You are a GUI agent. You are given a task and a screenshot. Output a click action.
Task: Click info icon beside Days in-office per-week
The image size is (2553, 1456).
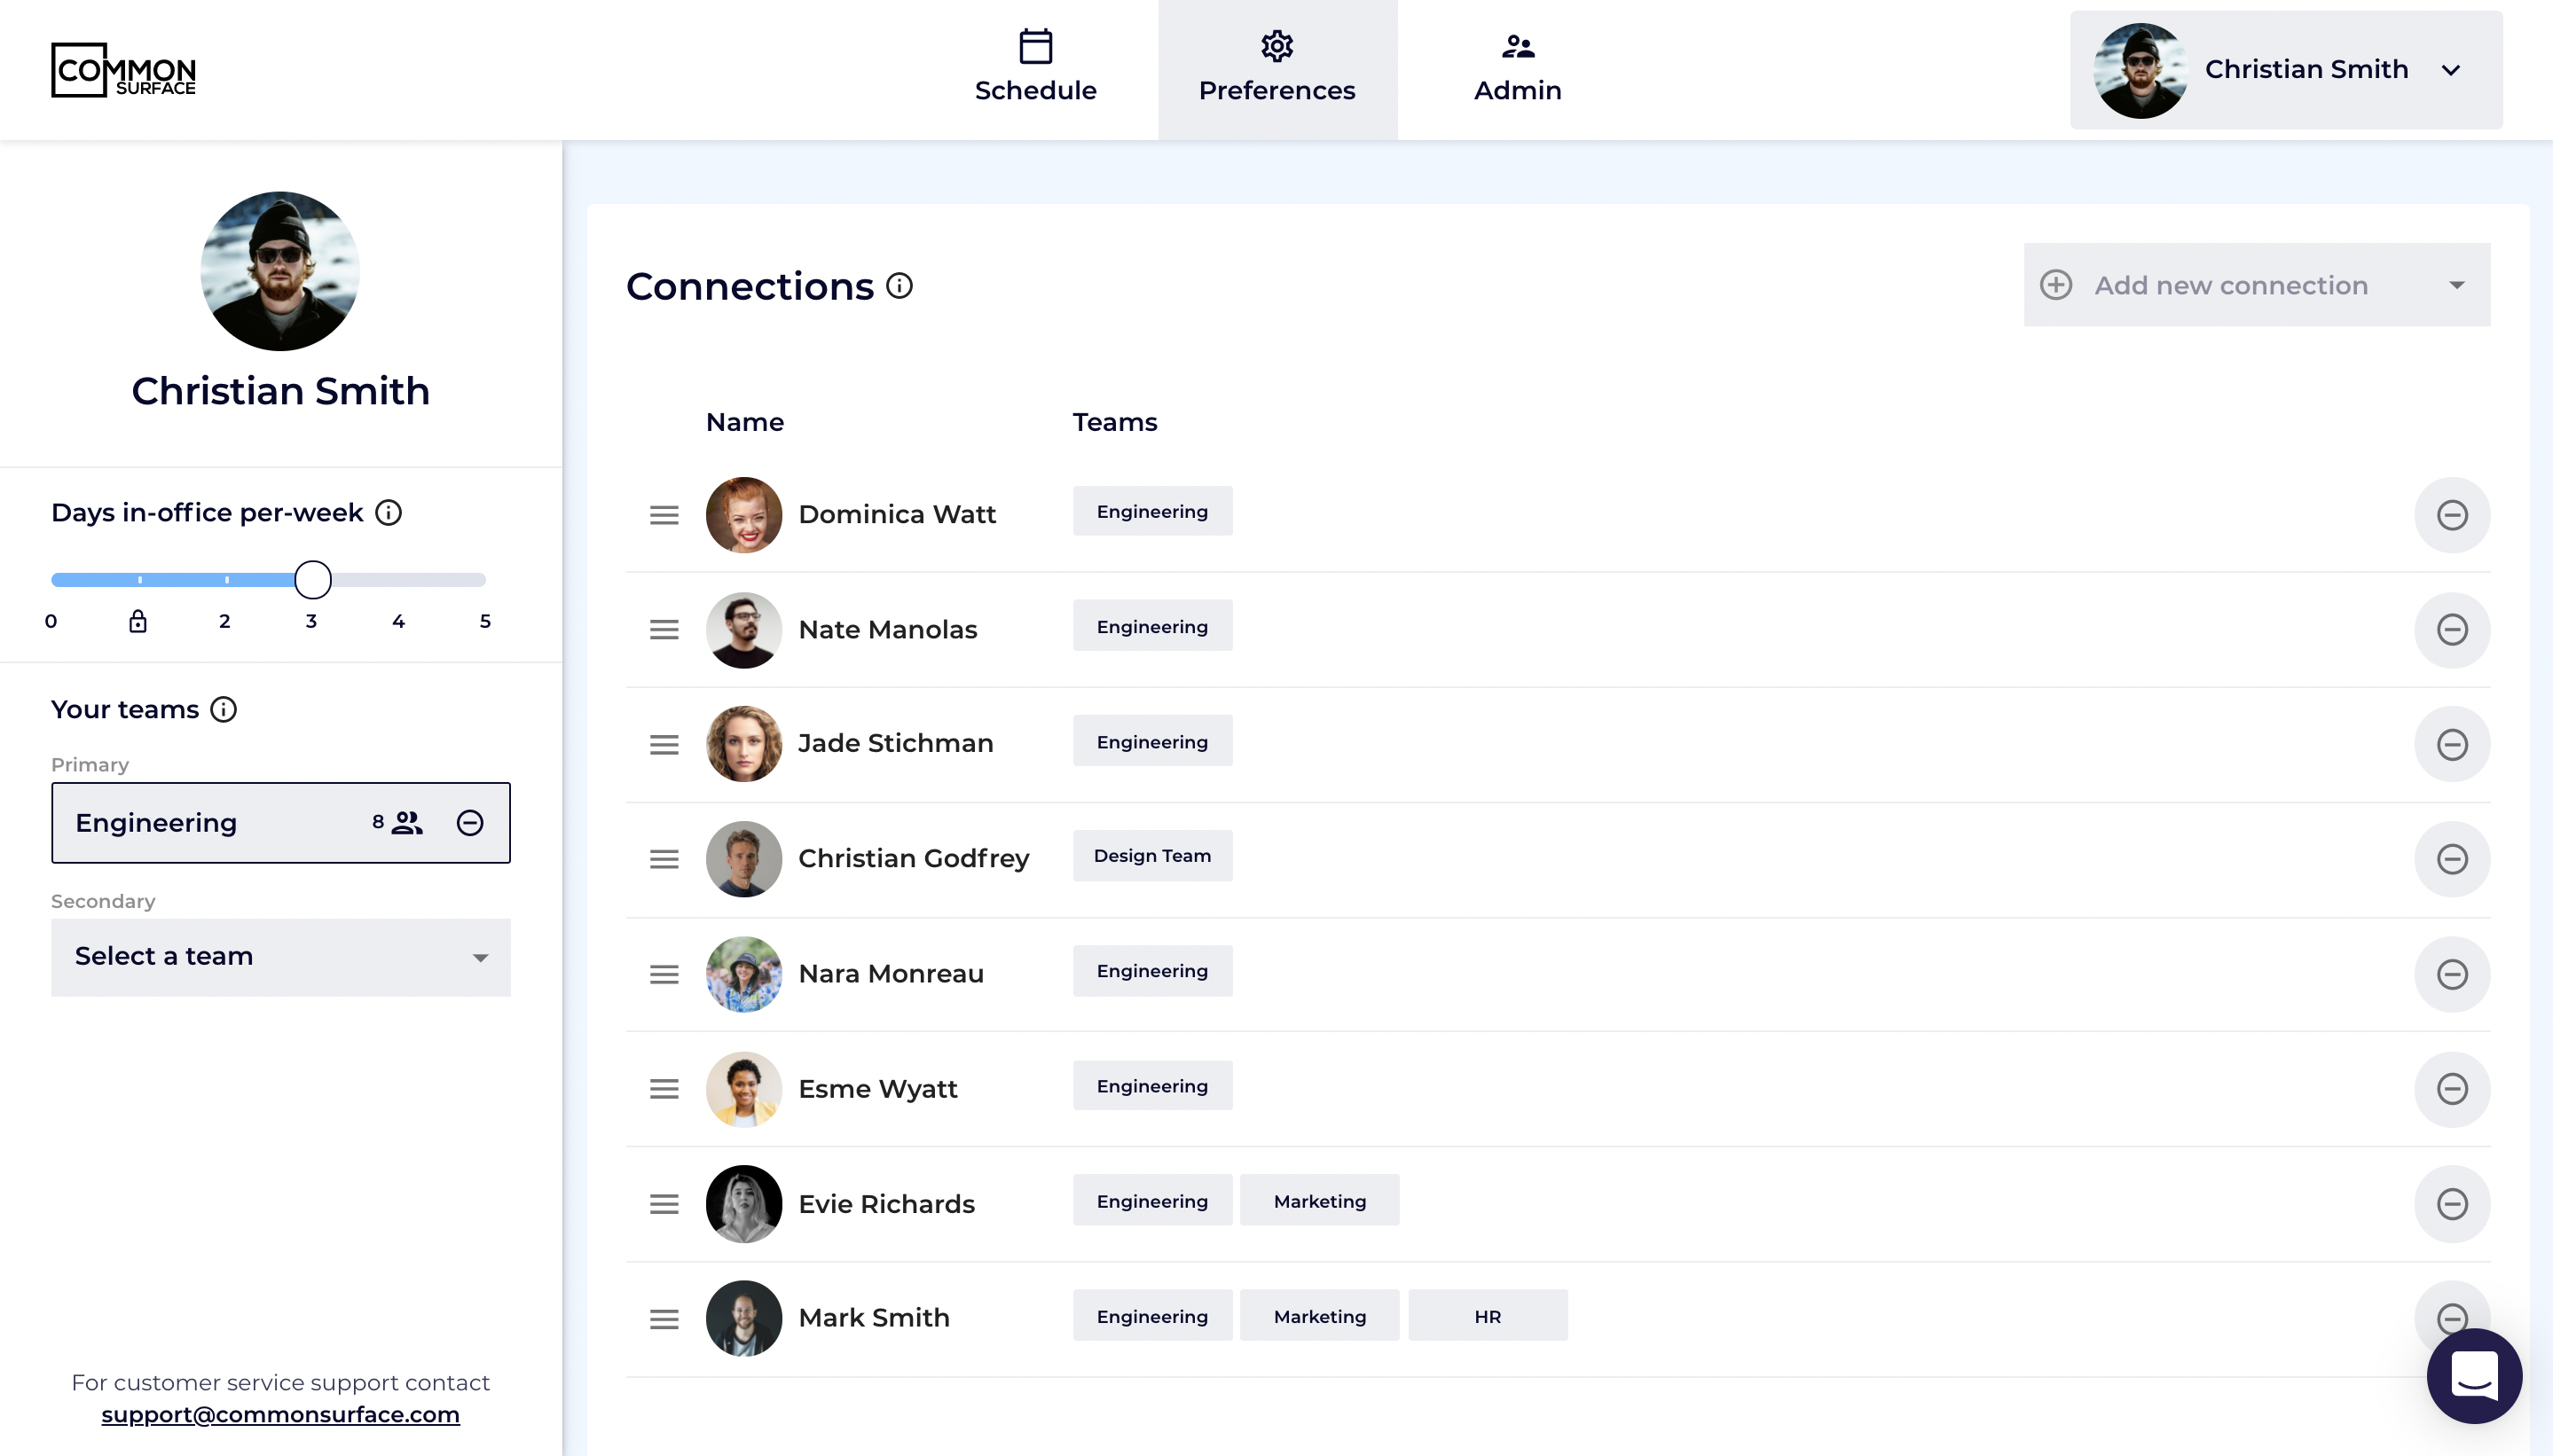pyautogui.click(x=389, y=513)
